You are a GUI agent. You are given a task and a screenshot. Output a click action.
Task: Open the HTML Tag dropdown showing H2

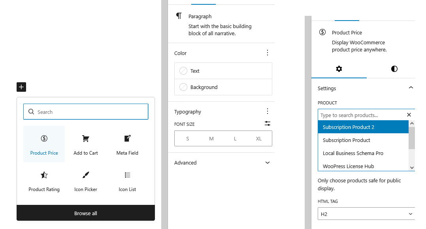click(366, 214)
